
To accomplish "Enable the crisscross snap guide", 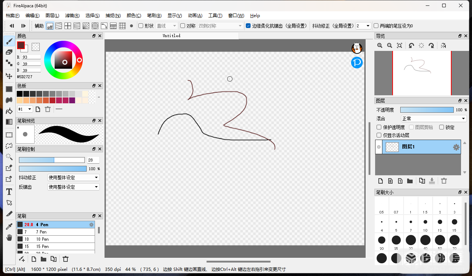I will pos(68,26).
